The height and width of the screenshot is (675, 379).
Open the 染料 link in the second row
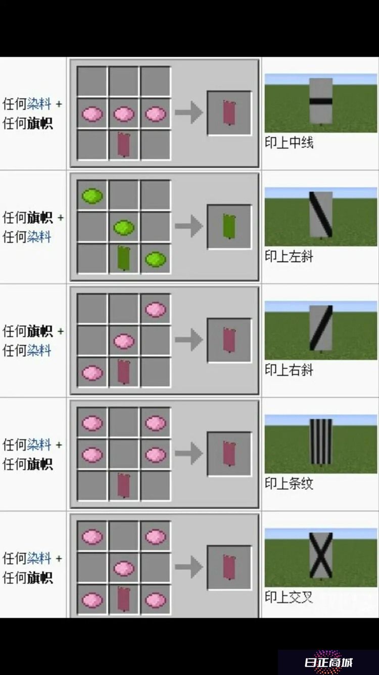(39, 236)
